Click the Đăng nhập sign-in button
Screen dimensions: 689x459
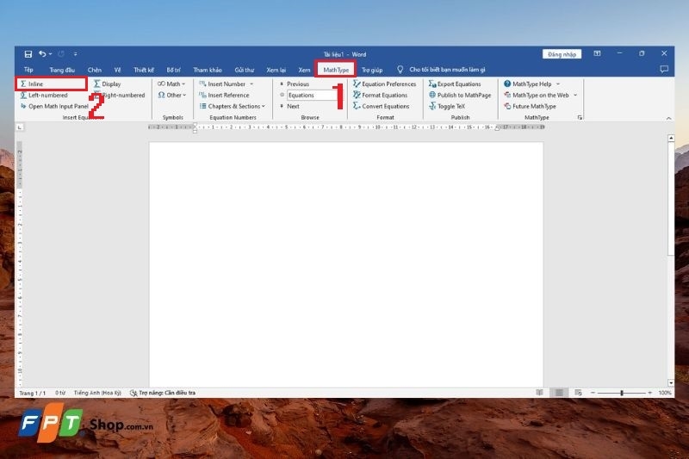(562, 54)
